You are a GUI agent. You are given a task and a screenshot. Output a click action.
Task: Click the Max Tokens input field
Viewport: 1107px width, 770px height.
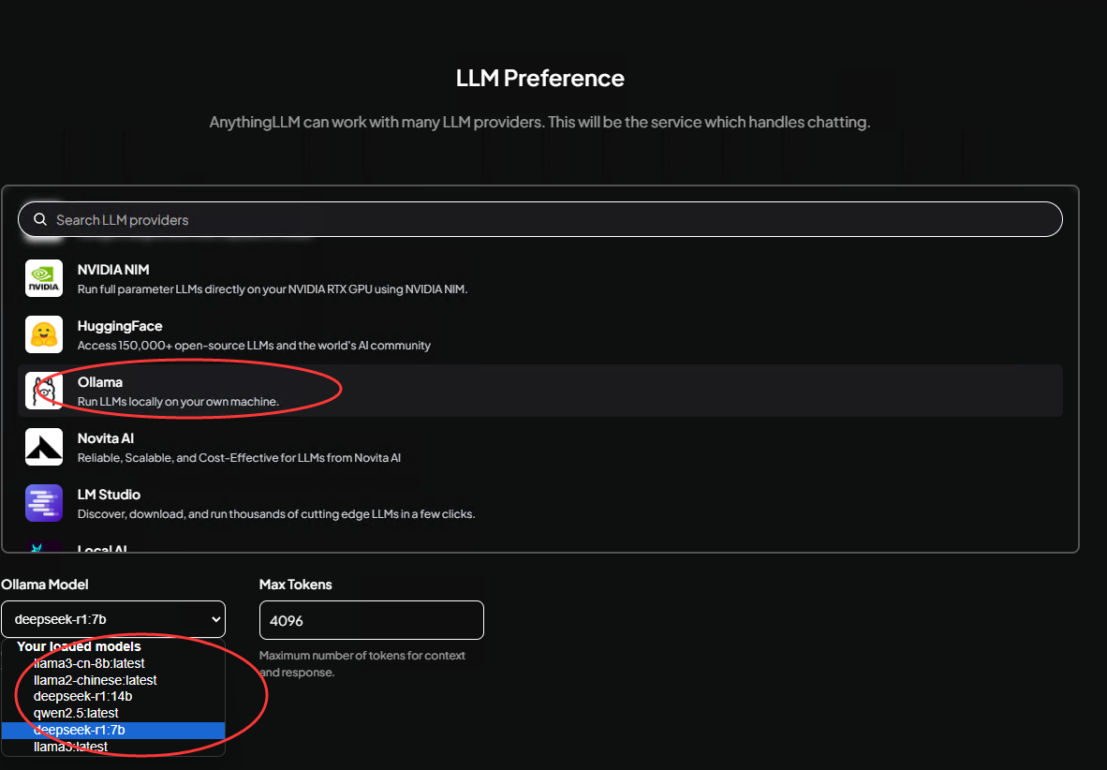click(x=371, y=620)
